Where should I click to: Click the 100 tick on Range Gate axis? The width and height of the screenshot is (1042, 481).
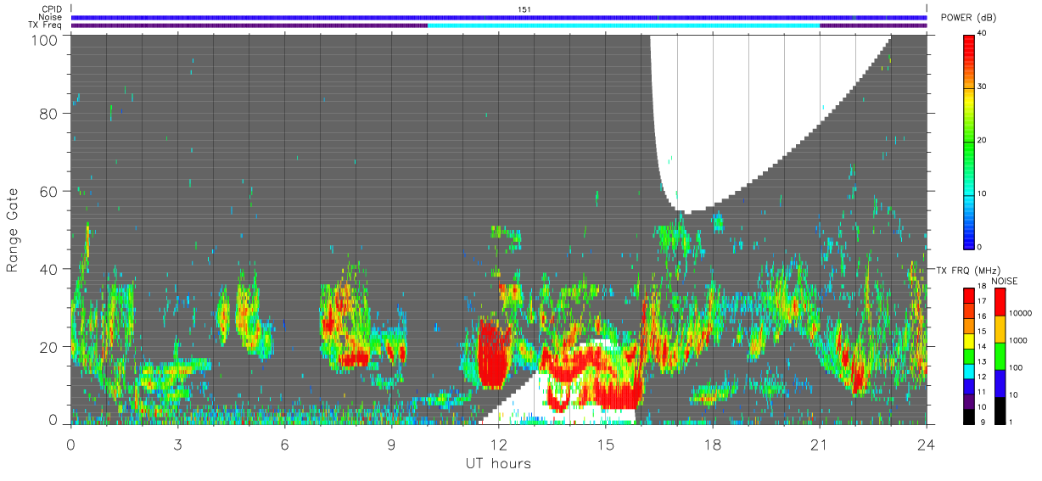(x=44, y=39)
